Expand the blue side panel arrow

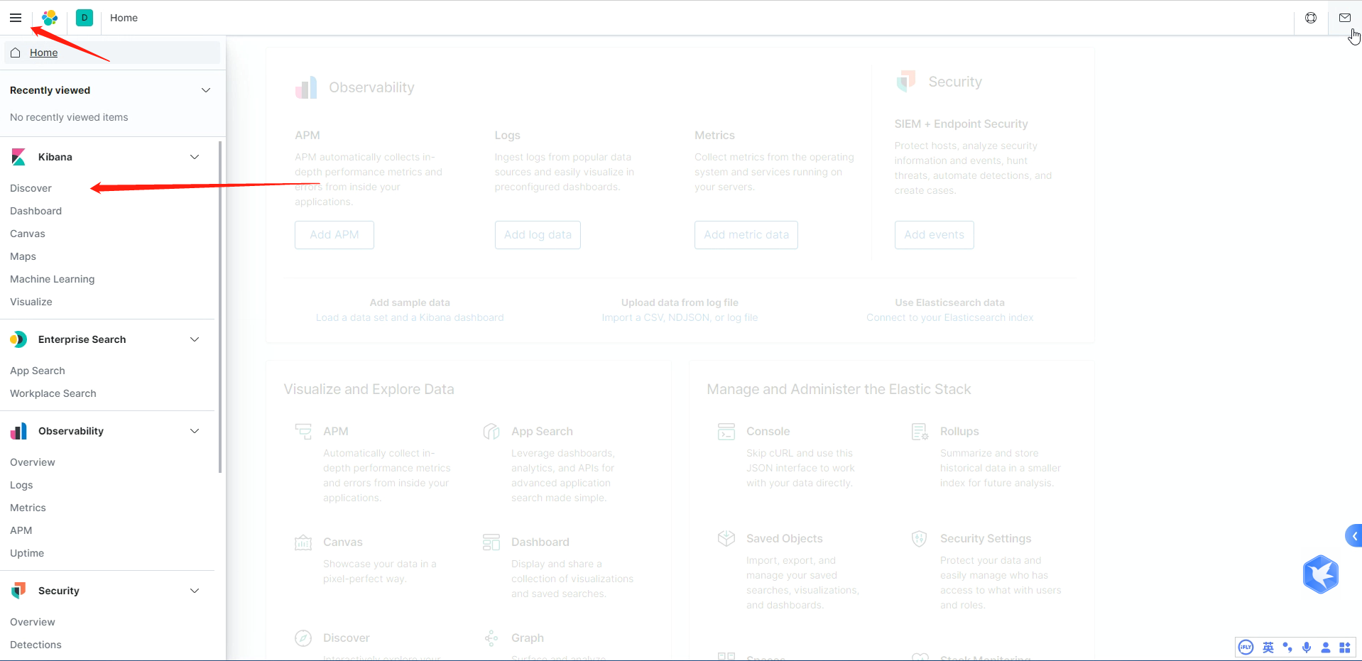click(1354, 536)
